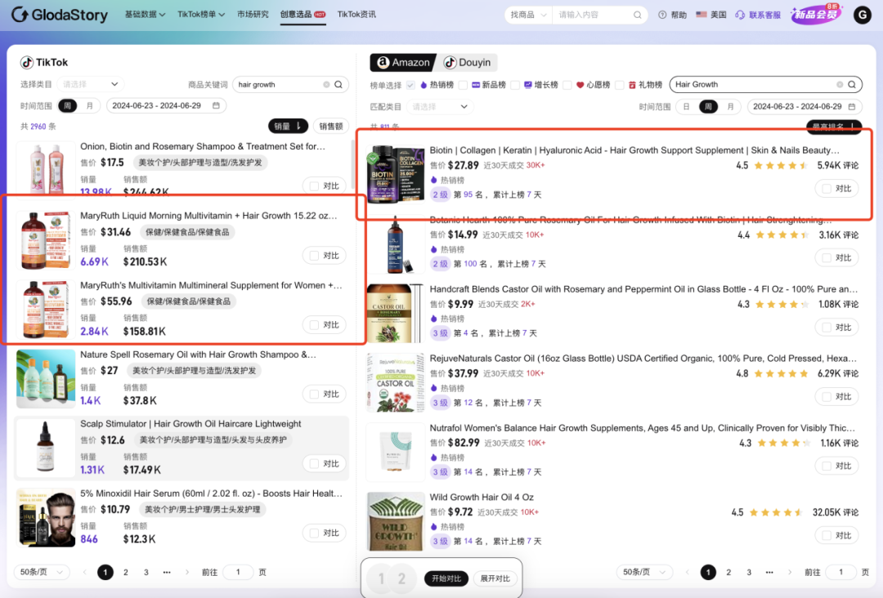
Task: Expand the 基础数据 menu
Action: 145,15
